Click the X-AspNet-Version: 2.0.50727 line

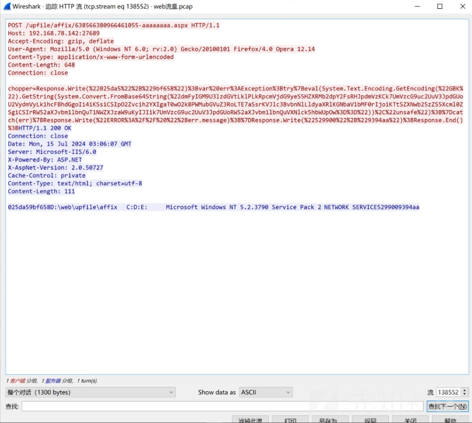click(56, 167)
